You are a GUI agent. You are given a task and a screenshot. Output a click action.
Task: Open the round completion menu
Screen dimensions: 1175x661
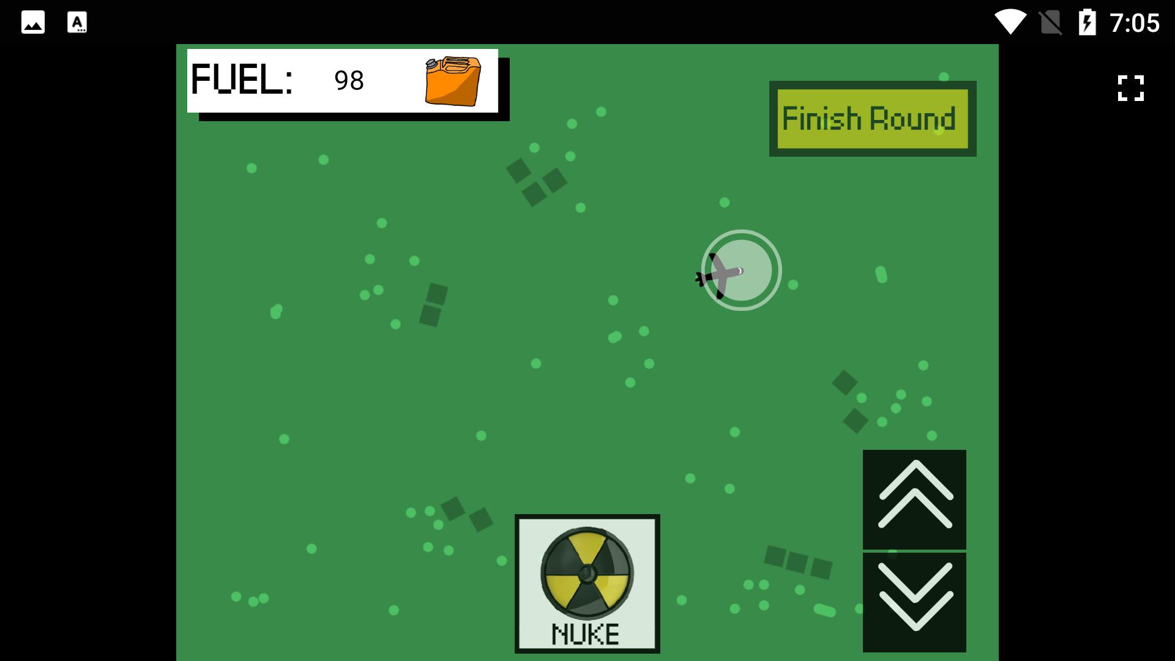click(871, 119)
